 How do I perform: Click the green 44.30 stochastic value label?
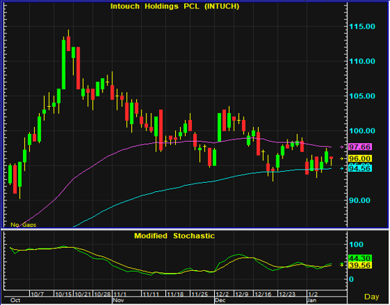(360, 258)
